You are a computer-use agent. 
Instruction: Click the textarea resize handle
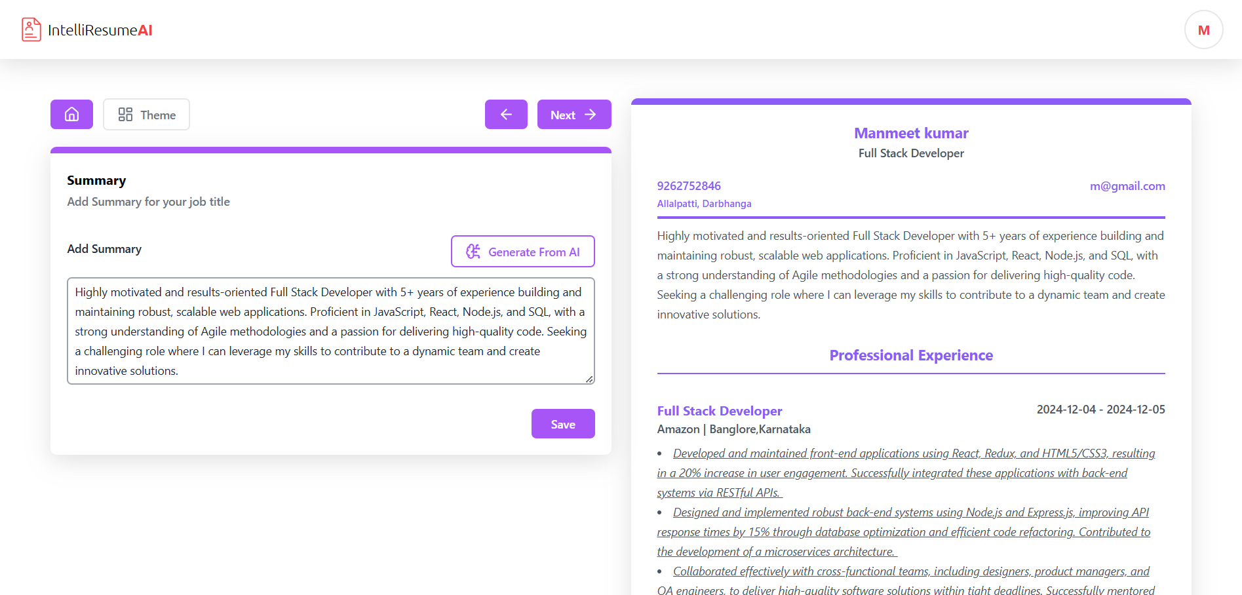590,379
